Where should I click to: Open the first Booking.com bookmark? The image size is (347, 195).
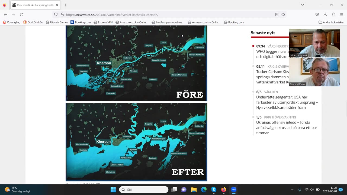81,22
